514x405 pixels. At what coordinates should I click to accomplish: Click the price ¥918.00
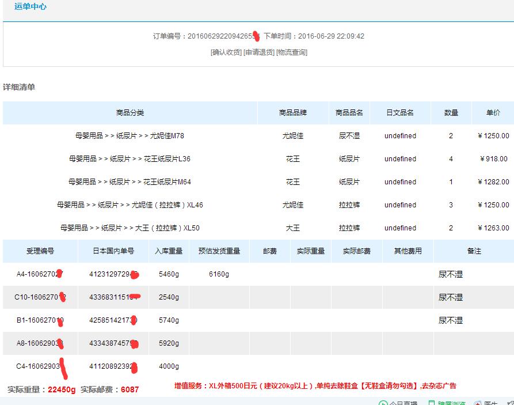coord(494,159)
